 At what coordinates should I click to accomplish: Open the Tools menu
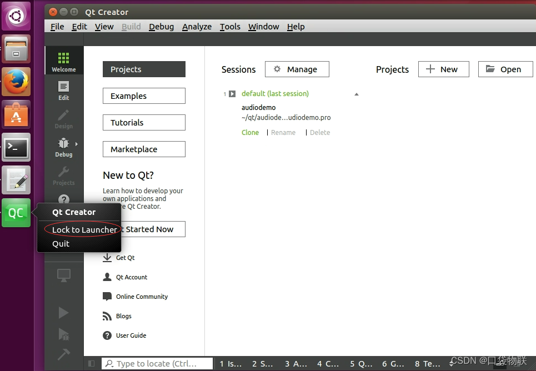(230, 26)
